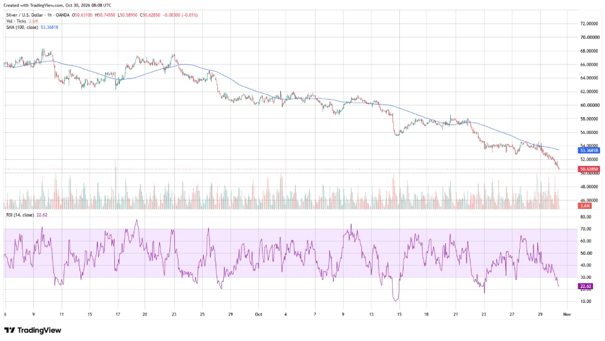Select the 'Vol · Ticks' indicator legend

[x=16, y=21]
